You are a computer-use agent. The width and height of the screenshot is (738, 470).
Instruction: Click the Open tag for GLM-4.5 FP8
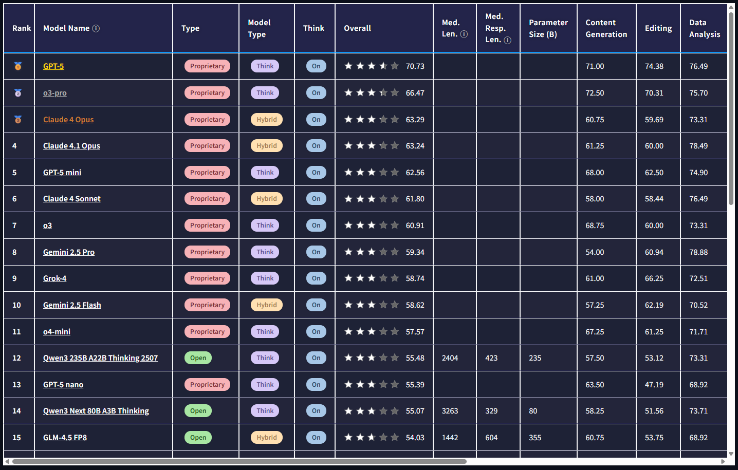[x=198, y=438]
